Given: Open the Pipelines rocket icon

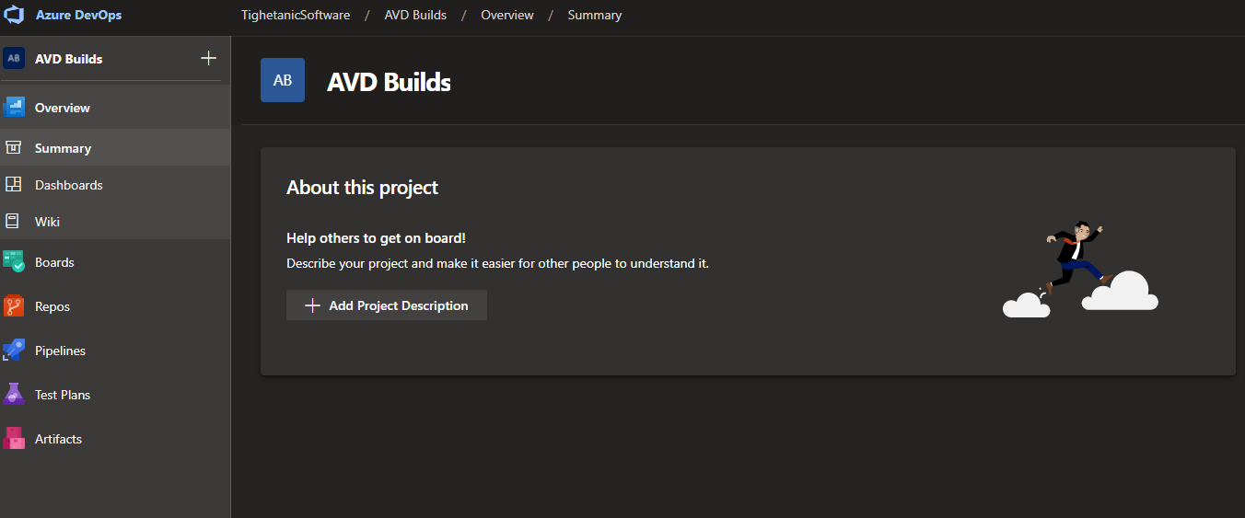Looking at the screenshot, I should point(14,351).
